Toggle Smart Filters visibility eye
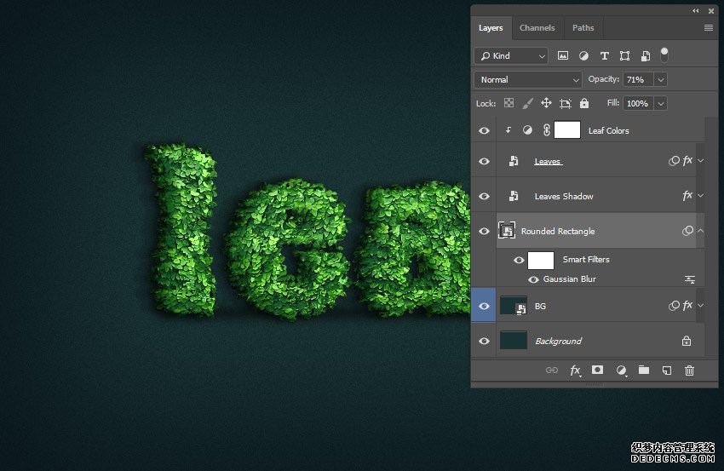The height and width of the screenshot is (471, 724). tap(519, 261)
